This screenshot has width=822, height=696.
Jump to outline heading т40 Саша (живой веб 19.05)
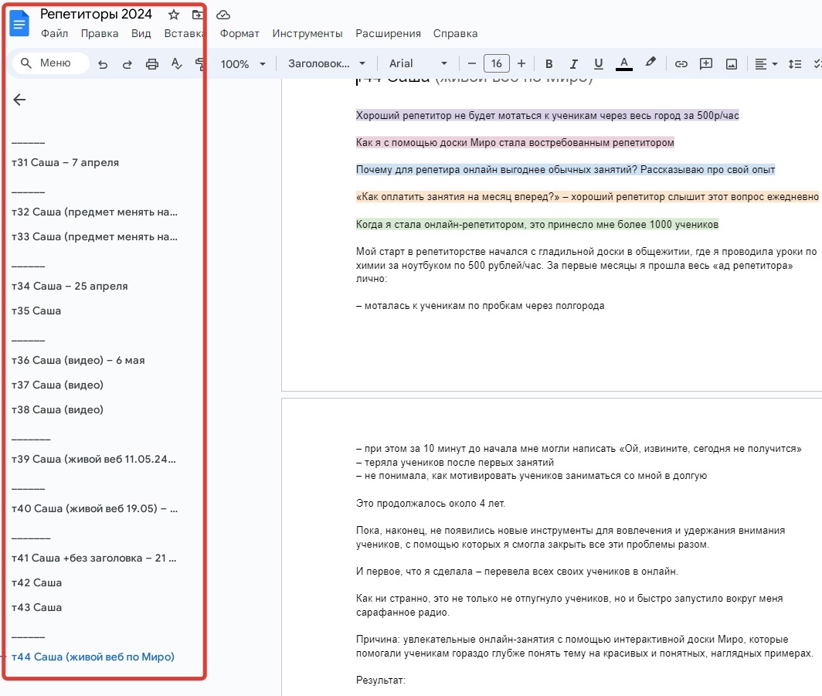[x=94, y=508]
